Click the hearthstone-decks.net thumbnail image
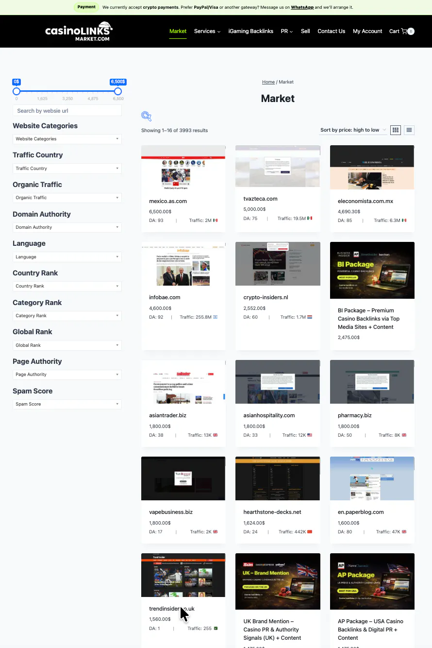The image size is (432, 648). coord(278,478)
